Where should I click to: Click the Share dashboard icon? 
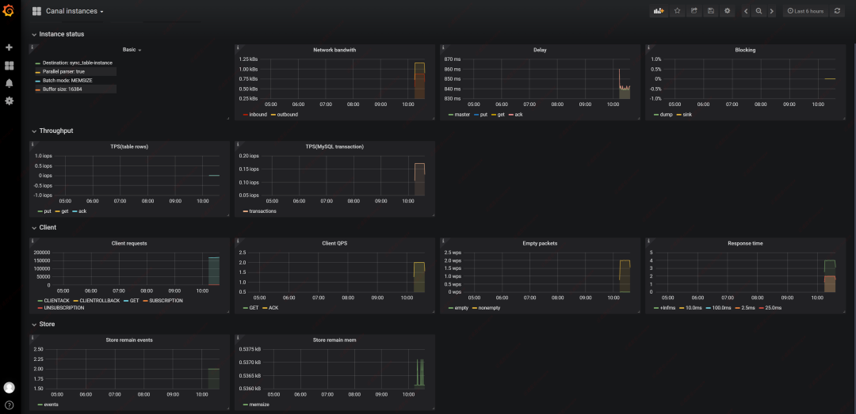point(694,11)
